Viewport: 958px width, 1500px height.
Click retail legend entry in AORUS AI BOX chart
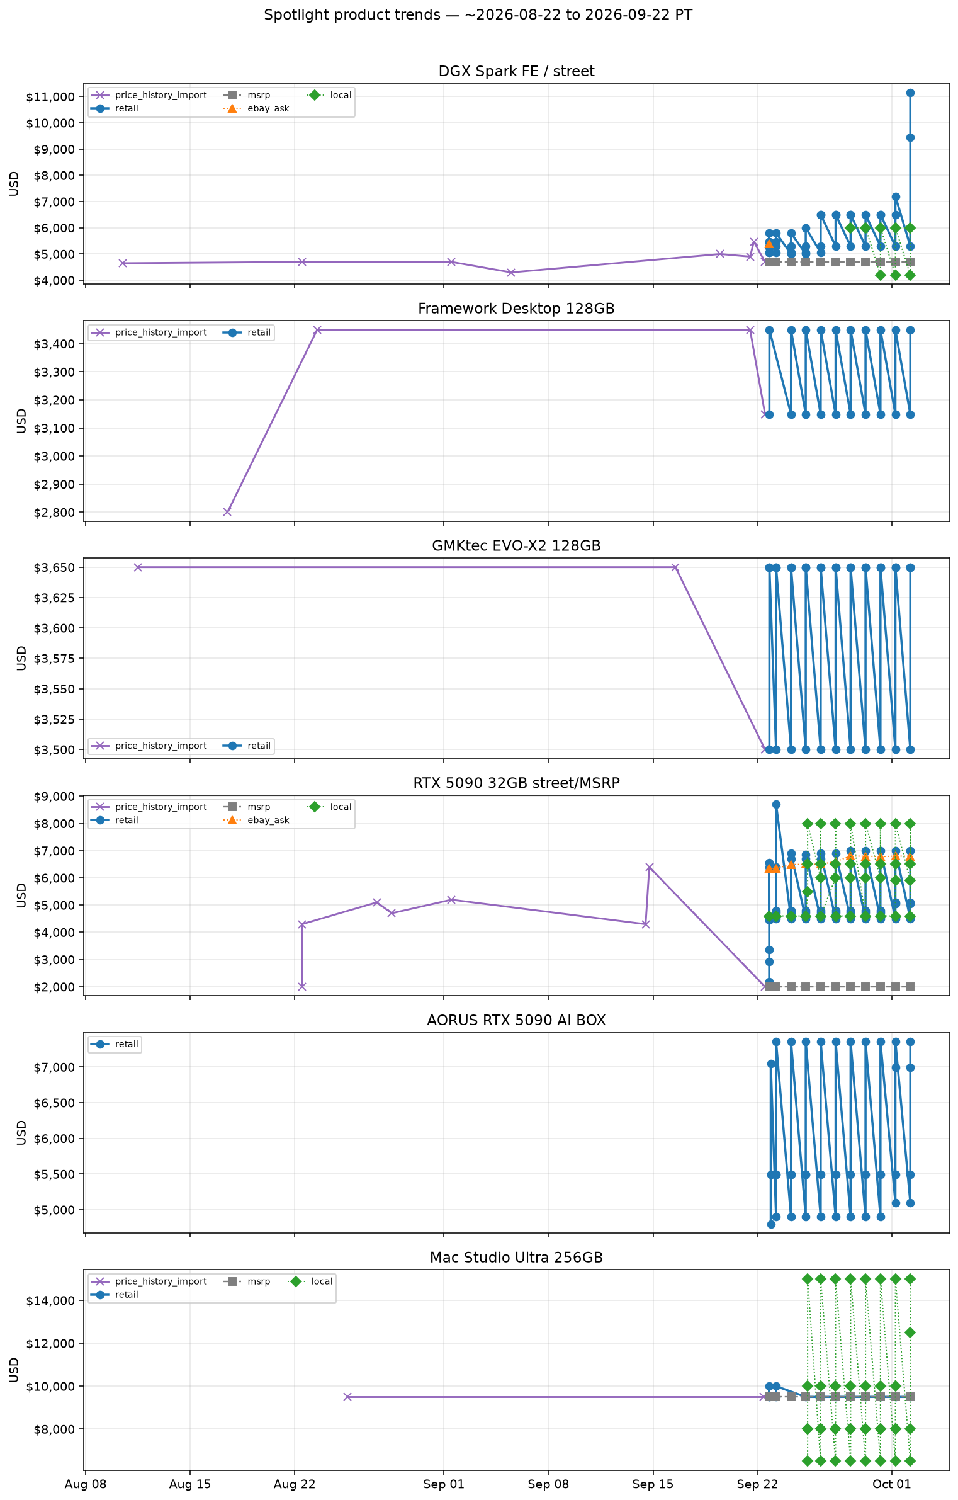(115, 1044)
